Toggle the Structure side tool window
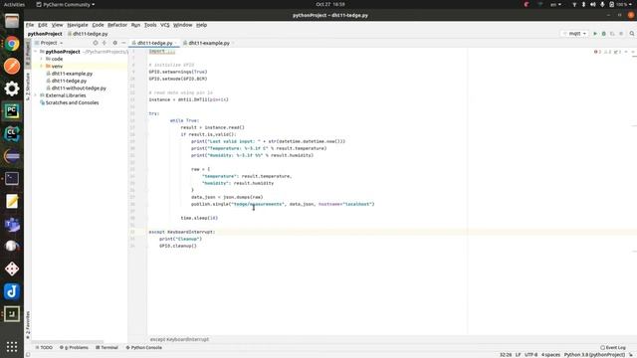Screen dimensions: 637x358 [28, 87]
